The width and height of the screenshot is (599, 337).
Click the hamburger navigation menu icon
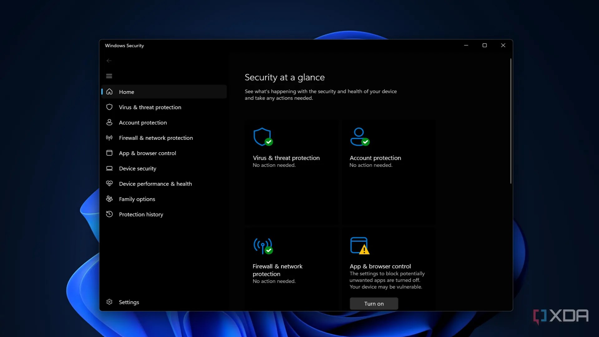109,76
